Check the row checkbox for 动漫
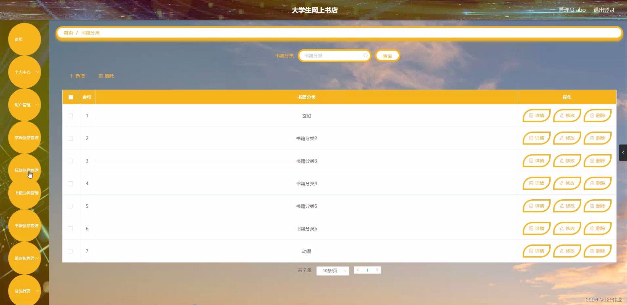 point(70,251)
